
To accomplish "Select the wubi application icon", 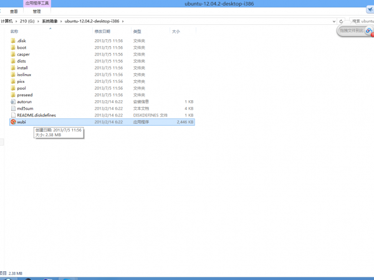I will tap(13, 122).
